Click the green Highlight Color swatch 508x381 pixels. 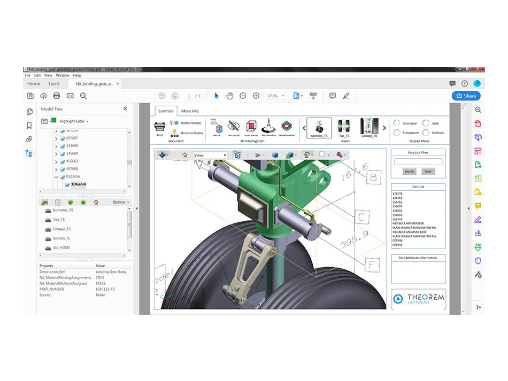pos(53,121)
